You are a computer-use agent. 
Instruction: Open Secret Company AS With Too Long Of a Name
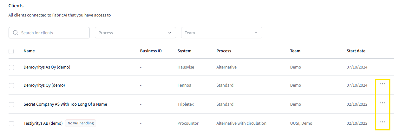tap(65, 104)
